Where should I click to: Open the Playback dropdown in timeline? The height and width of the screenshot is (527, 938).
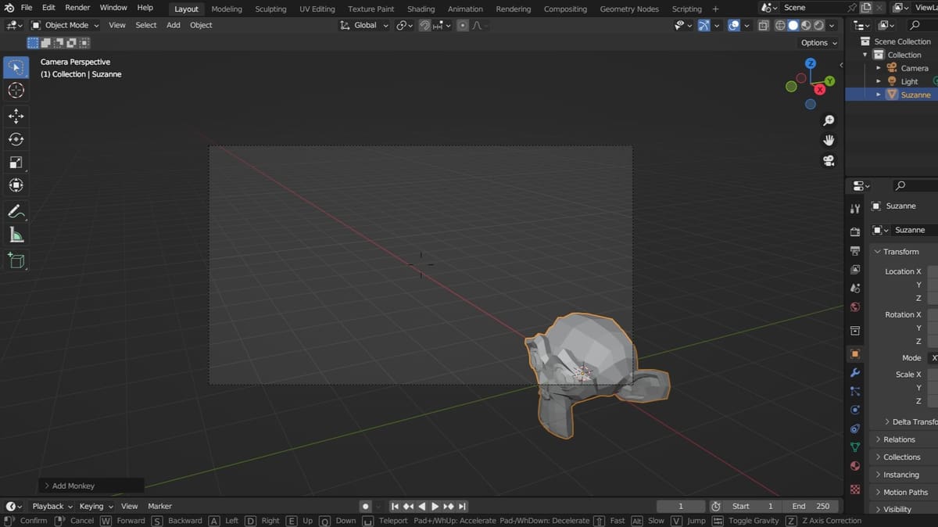(x=51, y=506)
